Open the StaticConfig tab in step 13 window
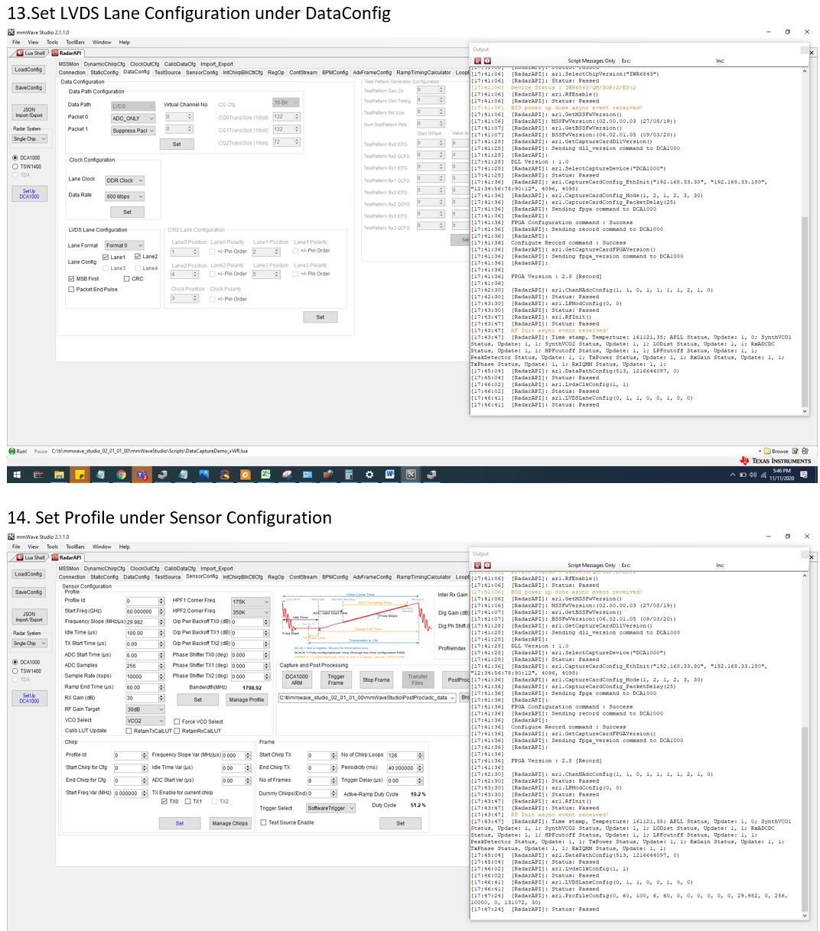Image resolution: width=820 pixels, height=931 pixels. 104,73
